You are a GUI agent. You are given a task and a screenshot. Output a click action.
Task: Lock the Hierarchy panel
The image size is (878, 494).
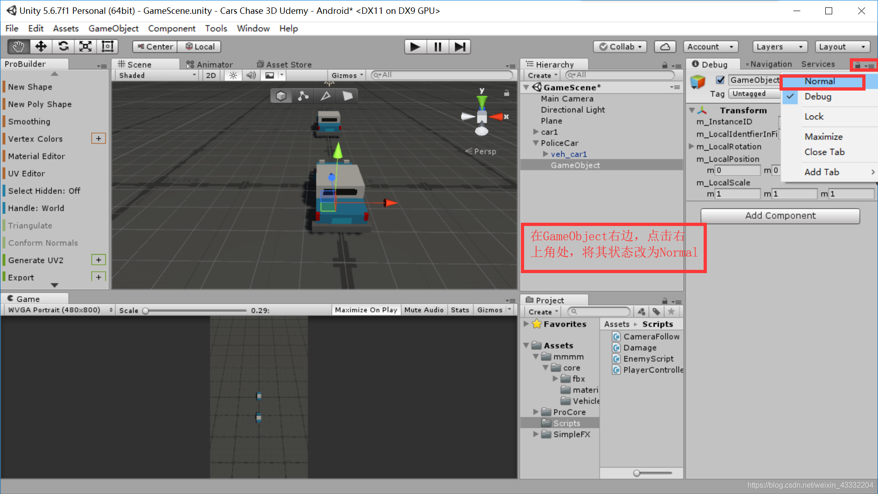click(x=665, y=65)
